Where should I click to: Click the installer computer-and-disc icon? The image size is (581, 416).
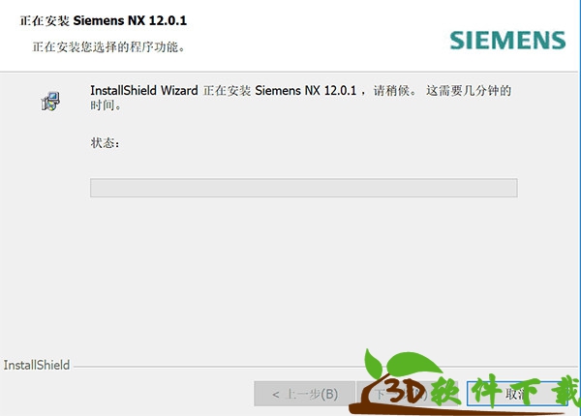pyautogui.click(x=50, y=101)
